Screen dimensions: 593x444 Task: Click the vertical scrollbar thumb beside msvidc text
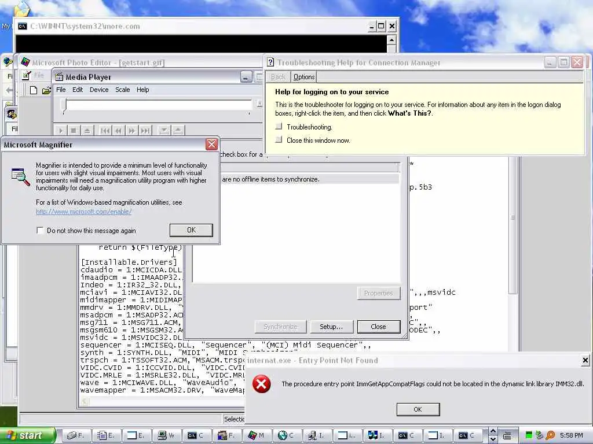point(513,227)
